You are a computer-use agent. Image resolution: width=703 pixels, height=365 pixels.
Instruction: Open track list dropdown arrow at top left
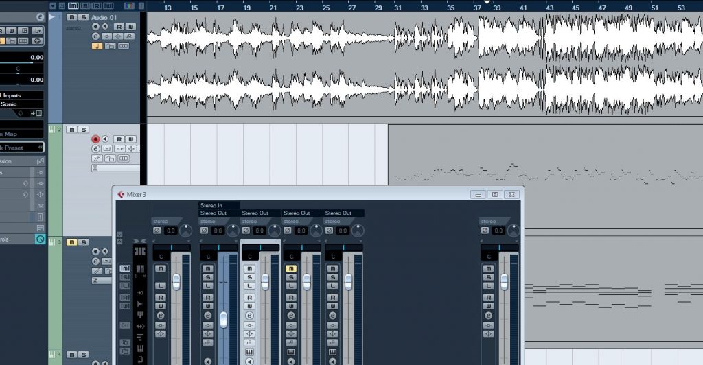(53, 5)
